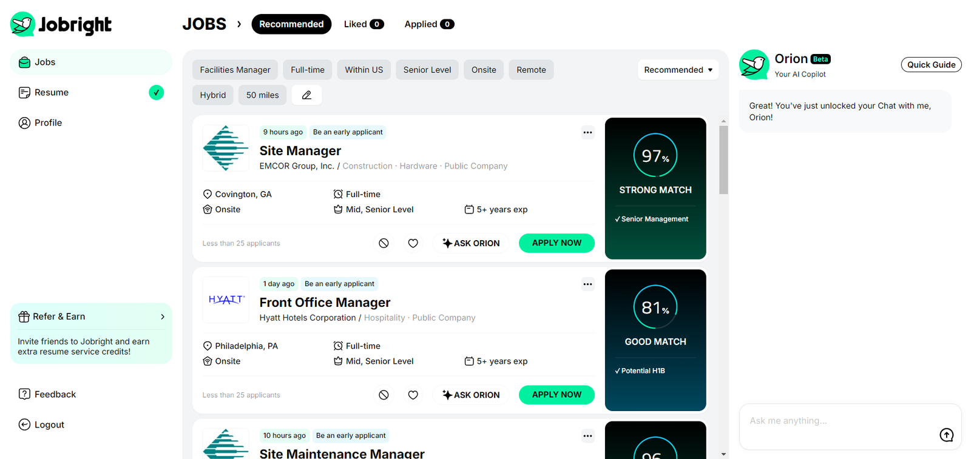Expand the Refer & Earn card

[x=163, y=317]
